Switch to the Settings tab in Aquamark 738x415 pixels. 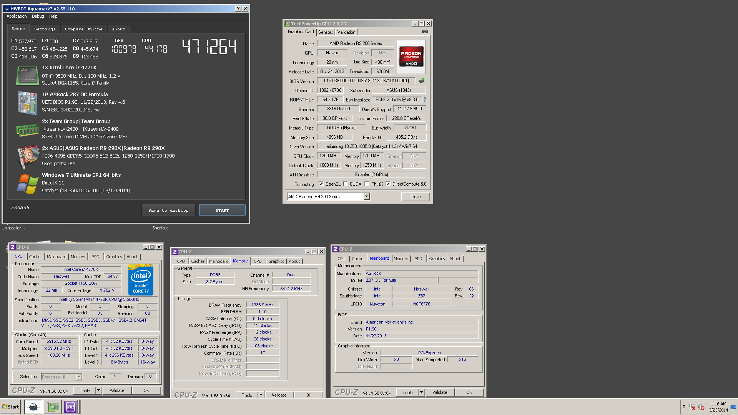coord(45,29)
